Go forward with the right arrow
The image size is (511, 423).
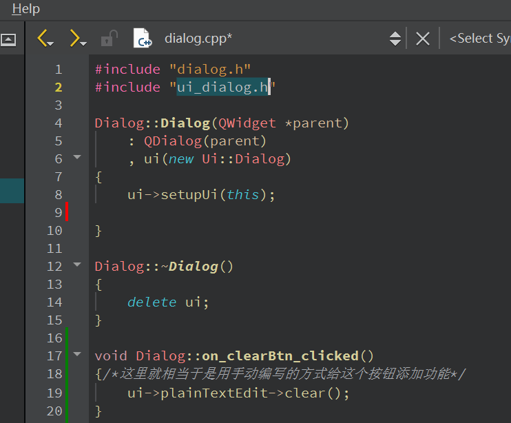[x=76, y=39]
